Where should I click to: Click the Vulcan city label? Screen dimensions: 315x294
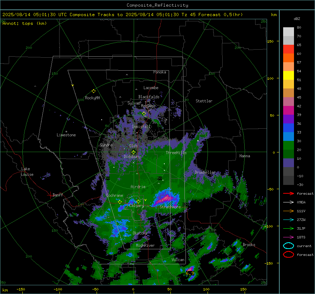pos(178,260)
